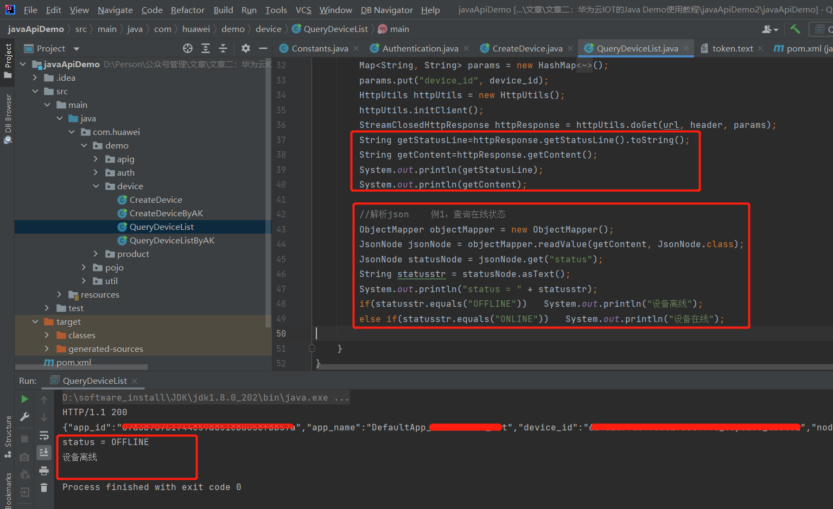Open the Navigate menu

(x=115, y=10)
